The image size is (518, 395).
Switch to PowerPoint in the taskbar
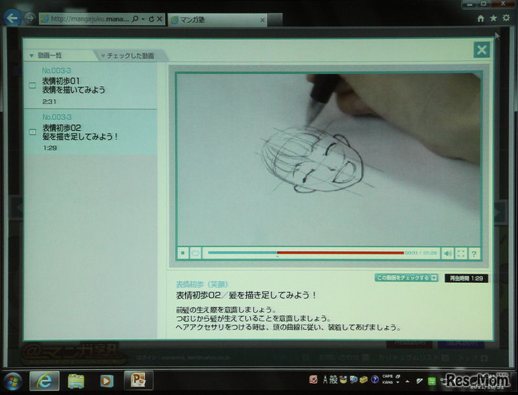(139, 380)
